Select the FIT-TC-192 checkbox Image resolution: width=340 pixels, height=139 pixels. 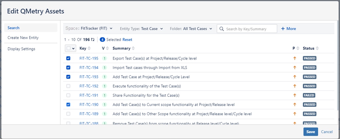pyautogui.click(x=68, y=86)
